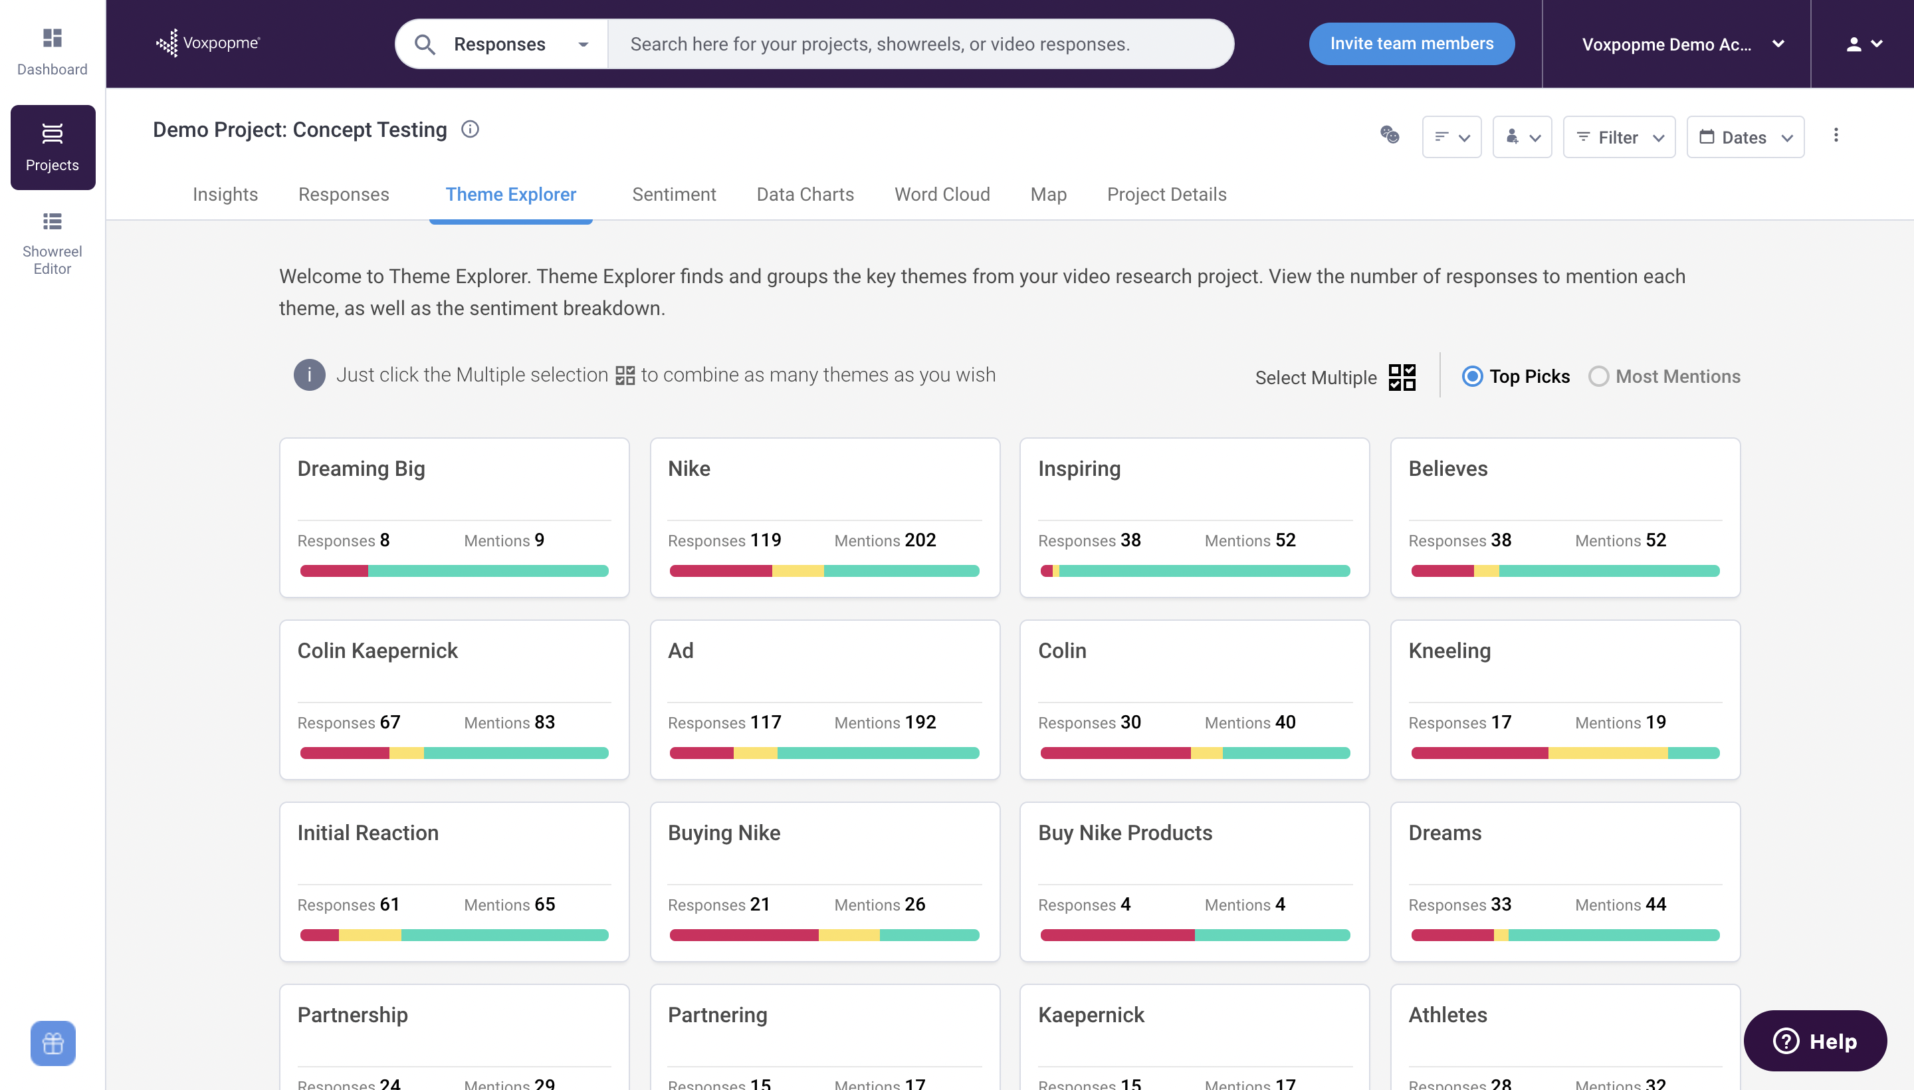Open the Believes theme card
The image size is (1914, 1090).
point(1565,518)
